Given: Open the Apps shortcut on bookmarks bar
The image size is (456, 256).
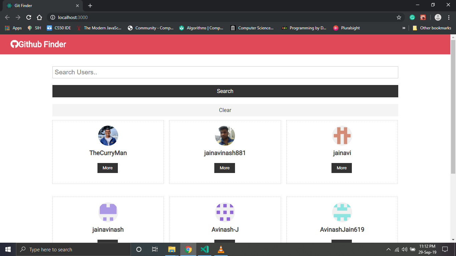Looking at the screenshot, I should point(13,28).
